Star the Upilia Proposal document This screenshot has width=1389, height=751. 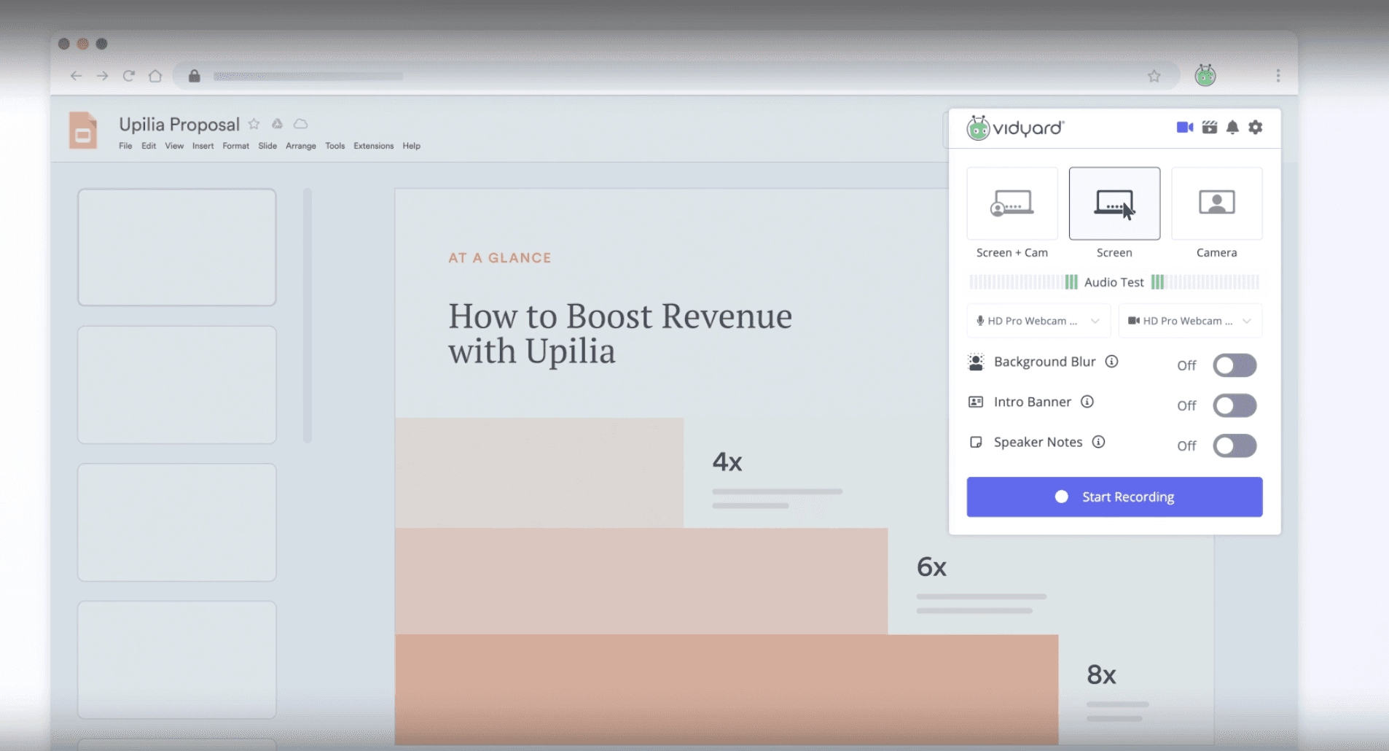[254, 124]
